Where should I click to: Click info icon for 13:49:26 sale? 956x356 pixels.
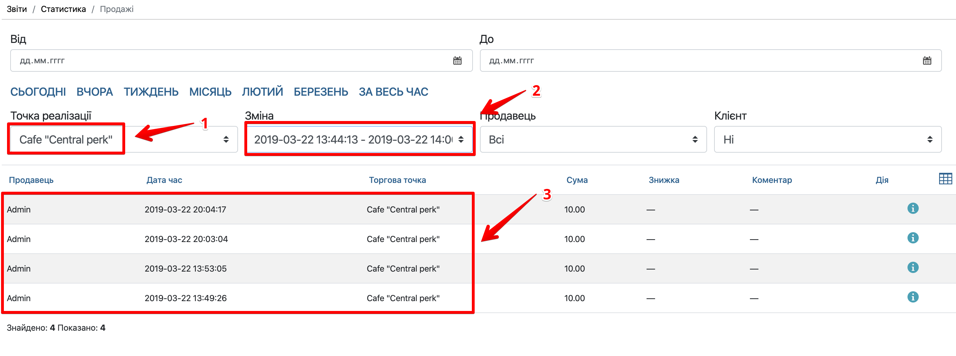tap(913, 297)
